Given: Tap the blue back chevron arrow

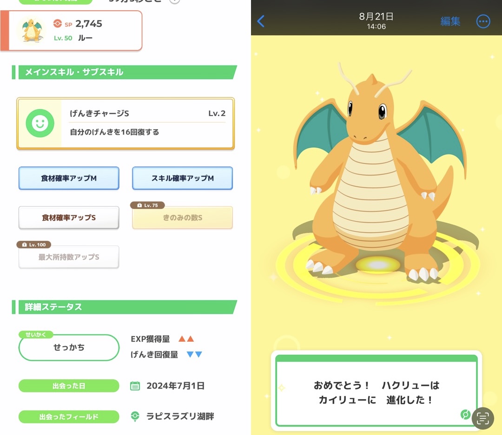Looking at the screenshot, I should (261, 21).
